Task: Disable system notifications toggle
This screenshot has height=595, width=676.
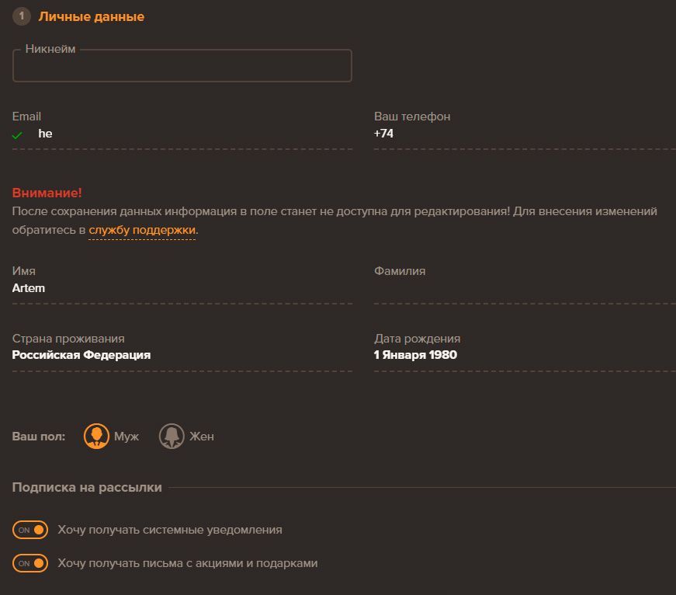Action: click(x=30, y=530)
